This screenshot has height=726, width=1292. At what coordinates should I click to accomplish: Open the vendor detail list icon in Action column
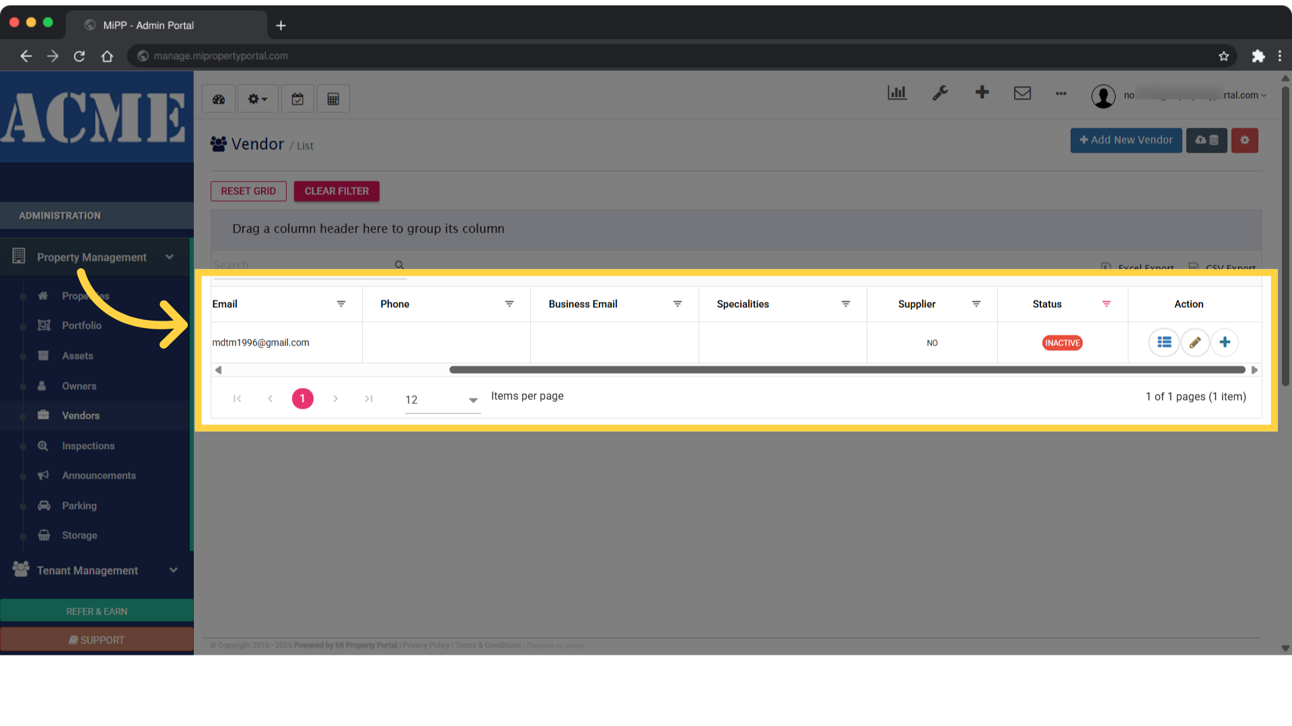point(1164,342)
